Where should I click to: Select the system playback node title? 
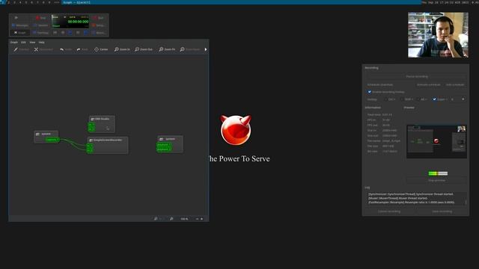click(x=170, y=139)
